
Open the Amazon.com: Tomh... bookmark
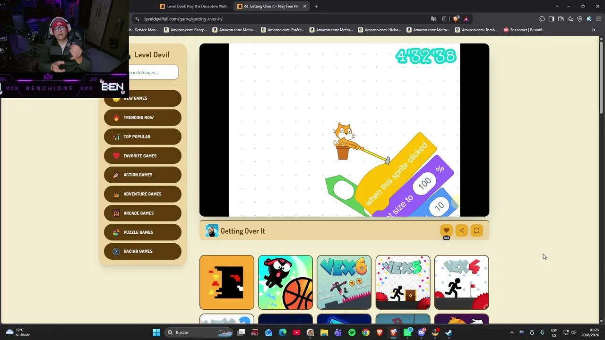(476, 30)
